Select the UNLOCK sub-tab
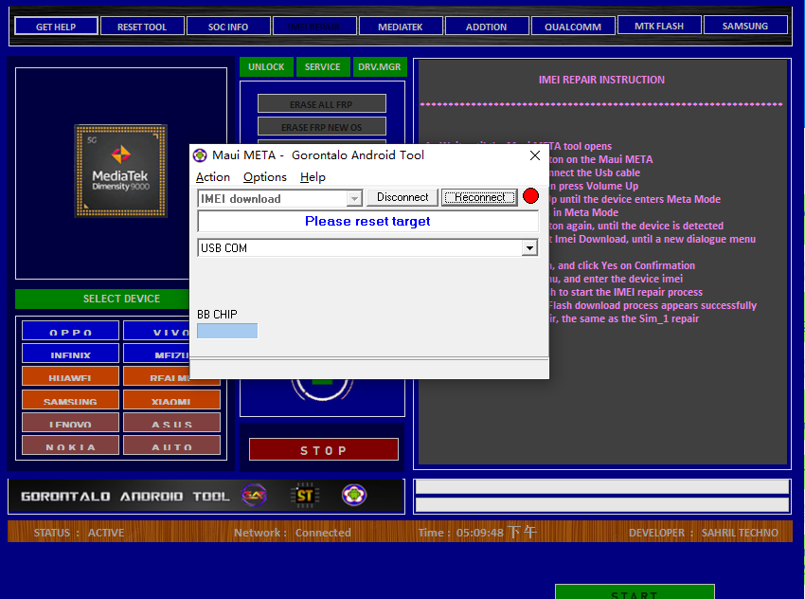 point(266,66)
